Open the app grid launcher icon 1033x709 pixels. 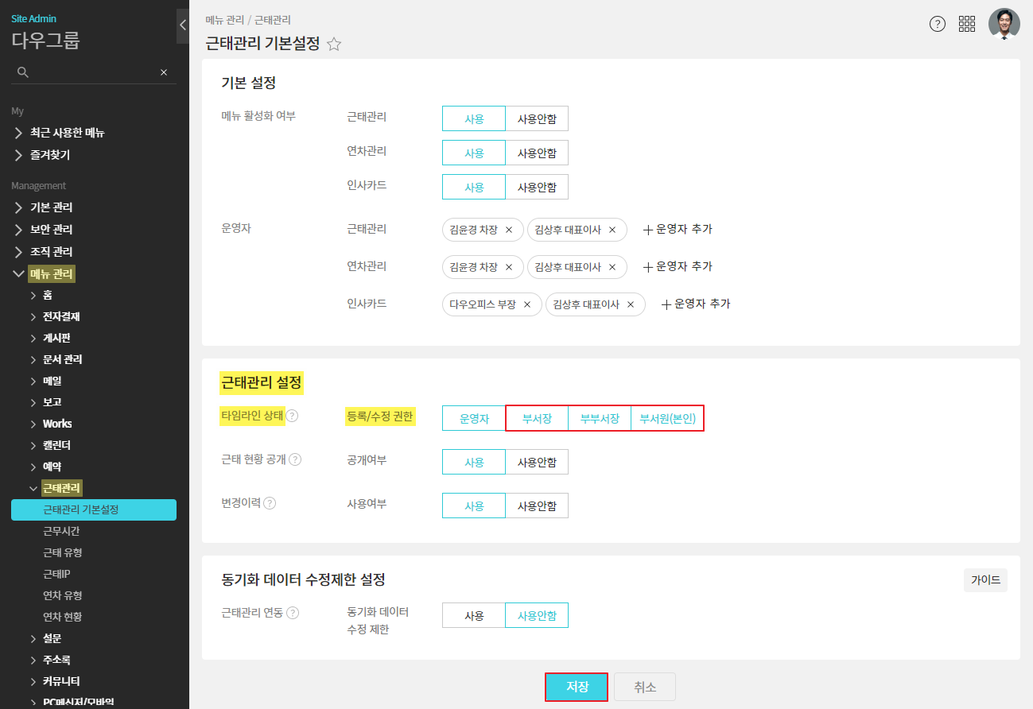pyautogui.click(x=967, y=24)
